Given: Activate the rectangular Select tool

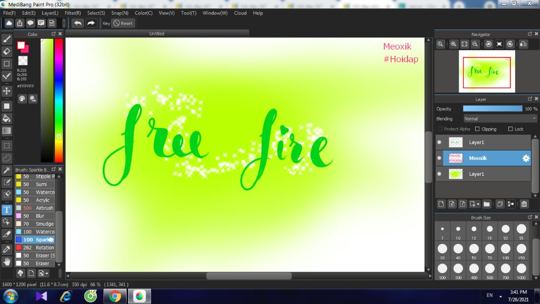Looking at the screenshot, I should [x=6, y=146].
